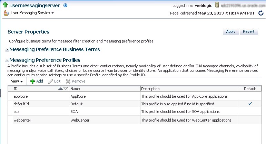Click the row selector of the applcore row

coord(10,96)
